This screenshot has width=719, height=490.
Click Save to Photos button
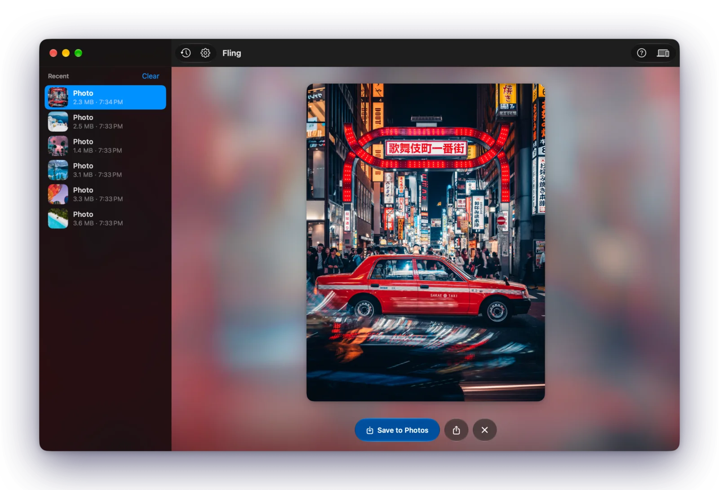[x=397, y=430]
